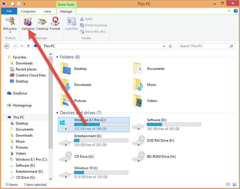Open the Quick Access Toolbar dropdown
The width and height of the screenshot is (240, 189).
click(24, 4)
